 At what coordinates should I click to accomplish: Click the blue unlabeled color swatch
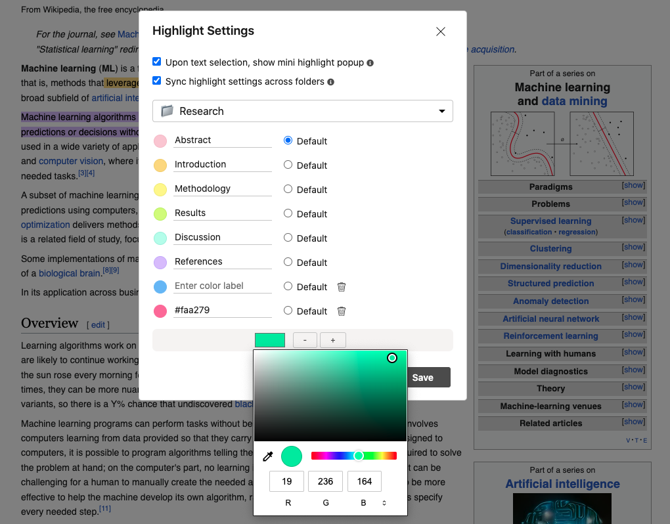(160, 287)
